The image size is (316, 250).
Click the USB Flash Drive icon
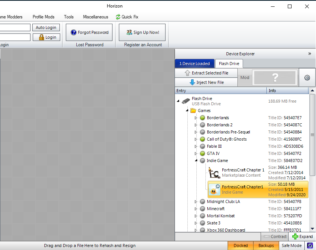(x=186, y=101)
